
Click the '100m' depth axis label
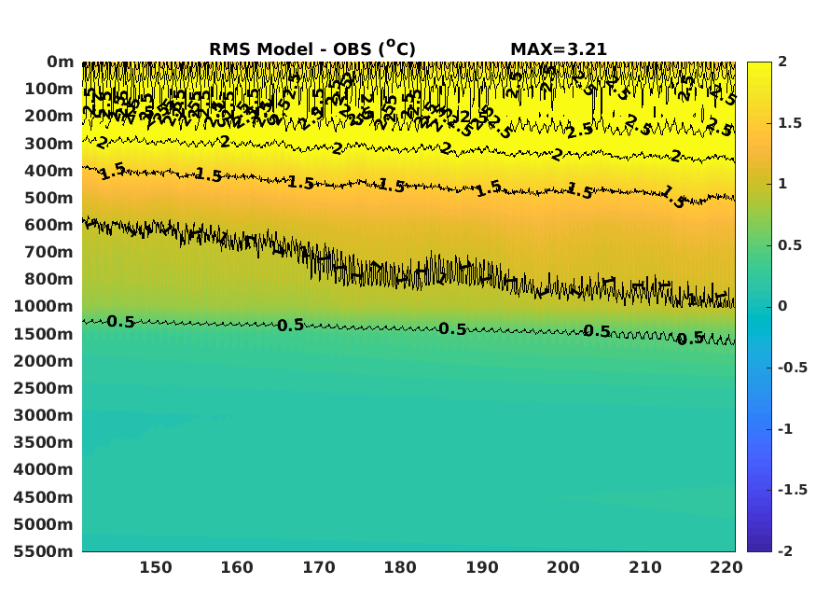pyautogui.click(x=48, y=89)
